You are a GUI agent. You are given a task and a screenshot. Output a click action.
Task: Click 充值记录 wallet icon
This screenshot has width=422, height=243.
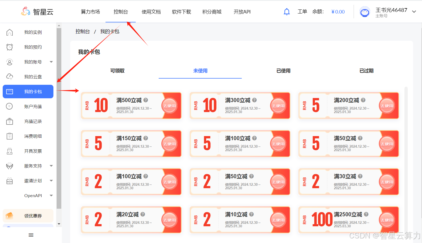[x=9, y=122]
